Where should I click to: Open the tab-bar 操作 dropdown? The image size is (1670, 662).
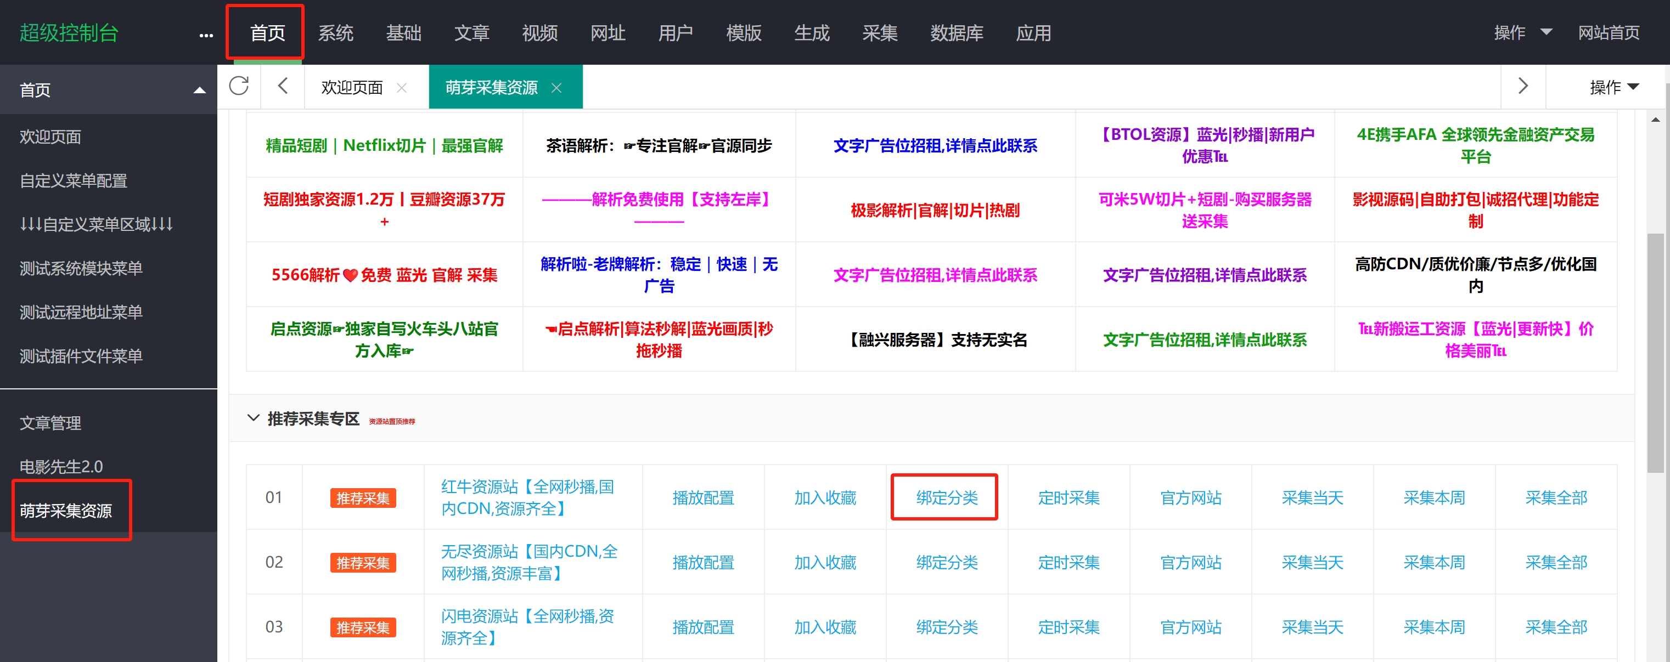pyautogui.click(x=1613, y=87)
